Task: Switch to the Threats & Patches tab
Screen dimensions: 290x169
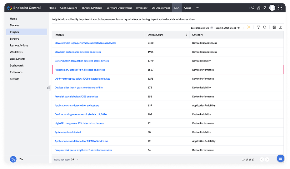Action: 92,8
